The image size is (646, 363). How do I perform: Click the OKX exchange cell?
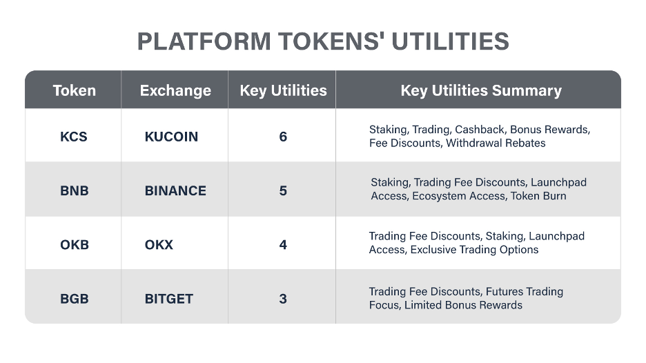(159, 244)
